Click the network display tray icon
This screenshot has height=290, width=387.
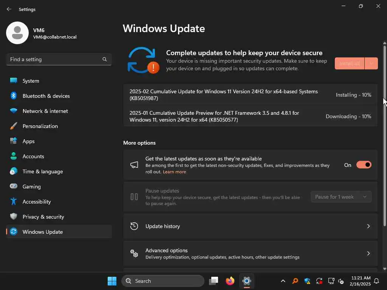[331, 281]
